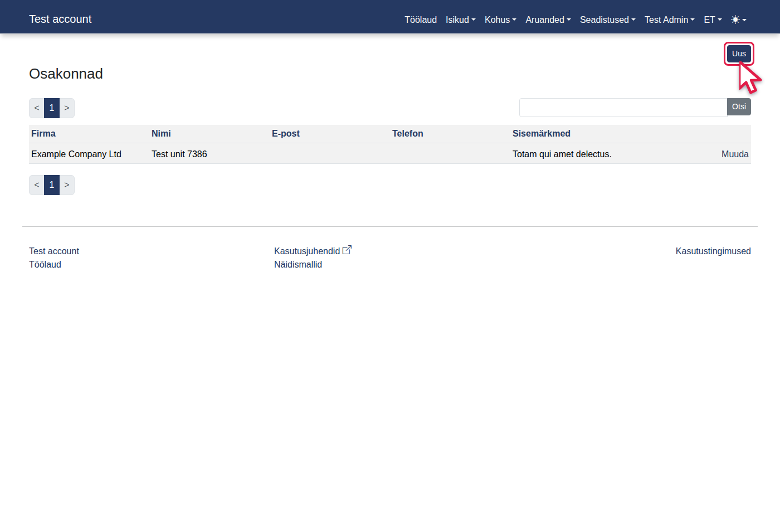This screenshot has width=780, height=524.
Task: Expand the Seadistused dropdown menu
Action: [608, 20]
